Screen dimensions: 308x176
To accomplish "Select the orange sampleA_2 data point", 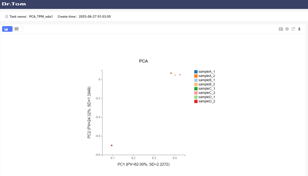I will click(x=171, y=73).
